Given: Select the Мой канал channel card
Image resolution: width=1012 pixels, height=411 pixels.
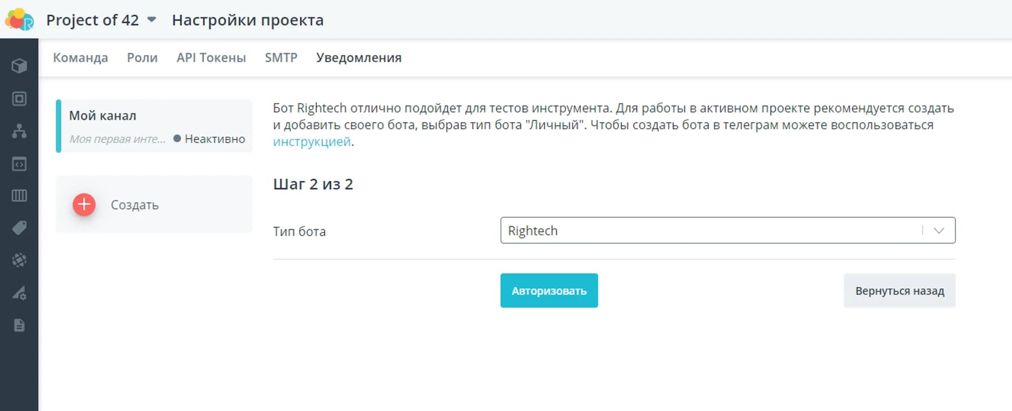Looking at the screenshot, I should pos(154,127).
